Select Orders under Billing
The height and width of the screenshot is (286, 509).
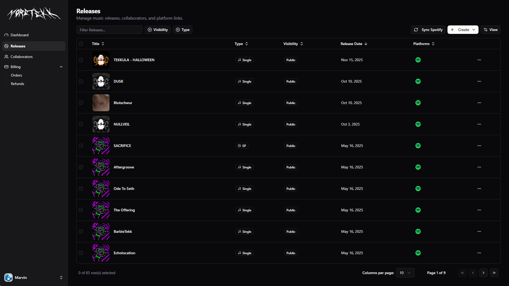16,75
